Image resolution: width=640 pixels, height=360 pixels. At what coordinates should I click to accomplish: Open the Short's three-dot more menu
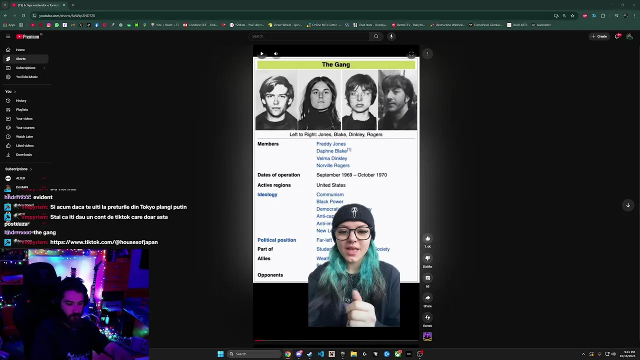coord(427,53)
